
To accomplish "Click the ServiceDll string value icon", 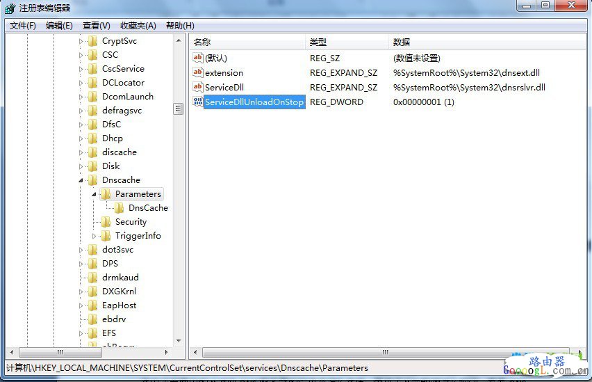I will click(x=197, y=88).
